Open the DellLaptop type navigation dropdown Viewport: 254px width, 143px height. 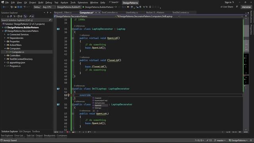[148, 16]
